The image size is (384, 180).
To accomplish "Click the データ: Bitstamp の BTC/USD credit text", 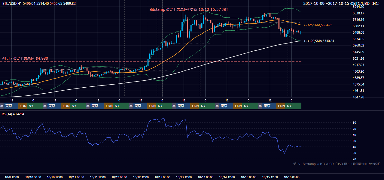I will 337,164.
